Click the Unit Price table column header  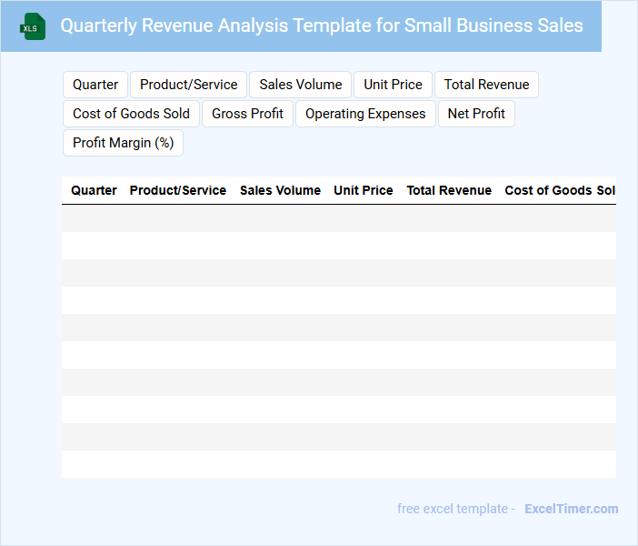point(364,190)
